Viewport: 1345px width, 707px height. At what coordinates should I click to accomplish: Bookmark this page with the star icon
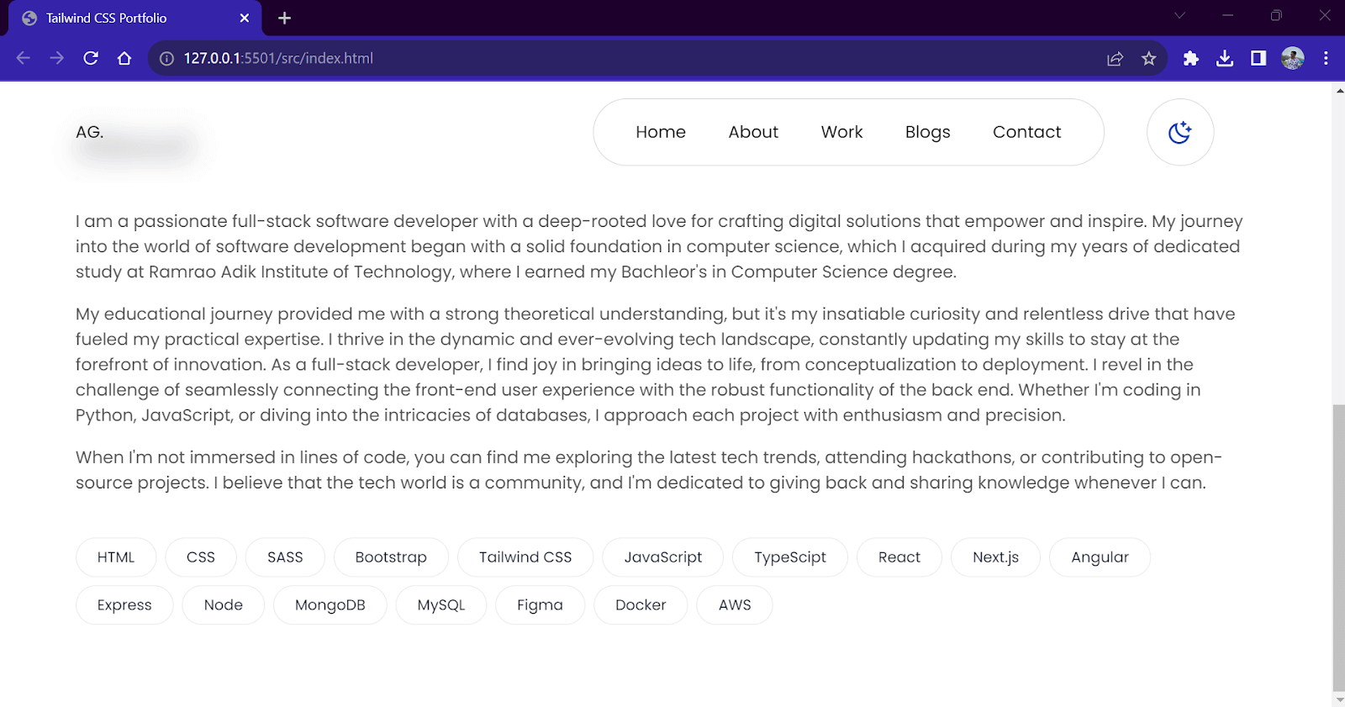pos(1149,58)
